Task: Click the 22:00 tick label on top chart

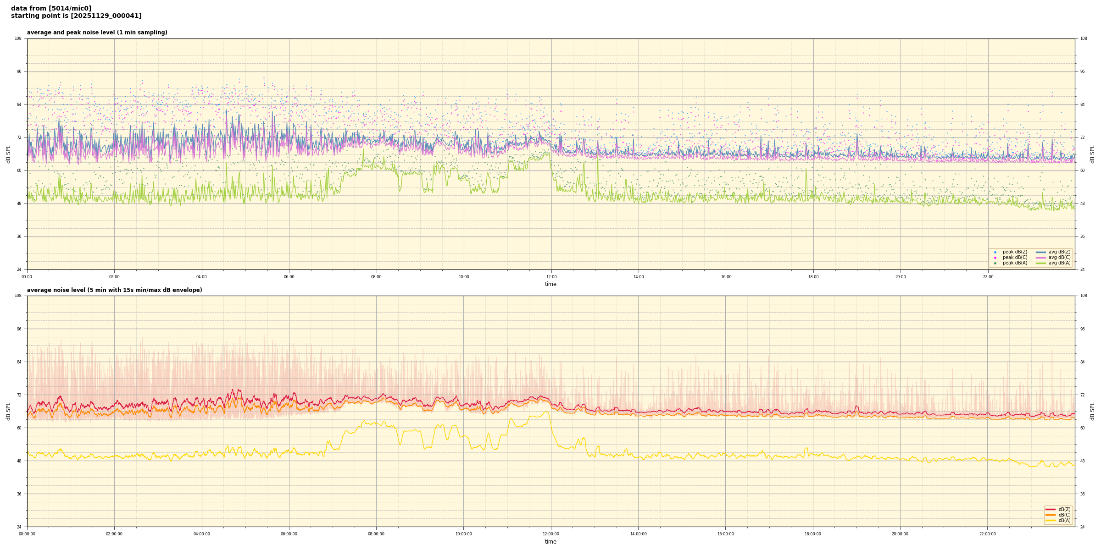Action: (x=988, y=277)
